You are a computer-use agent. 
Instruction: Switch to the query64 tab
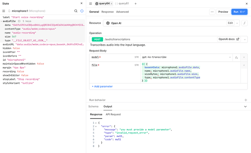pos(103,4)
